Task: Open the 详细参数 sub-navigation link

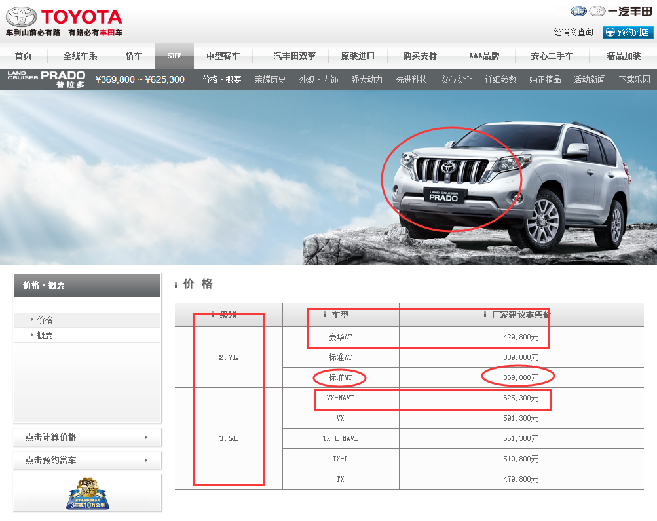Action: point(500,80)
